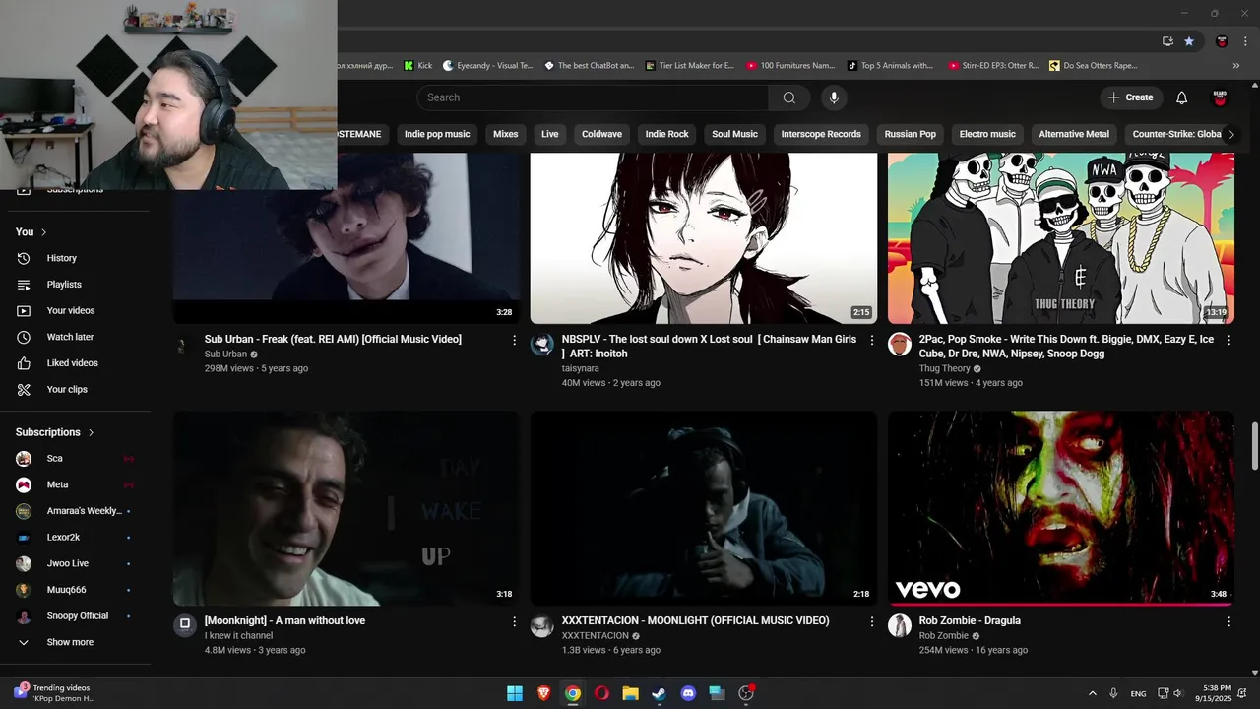
Task: Open Thug Theory channel avatar
Action: [x=899, y=344]
